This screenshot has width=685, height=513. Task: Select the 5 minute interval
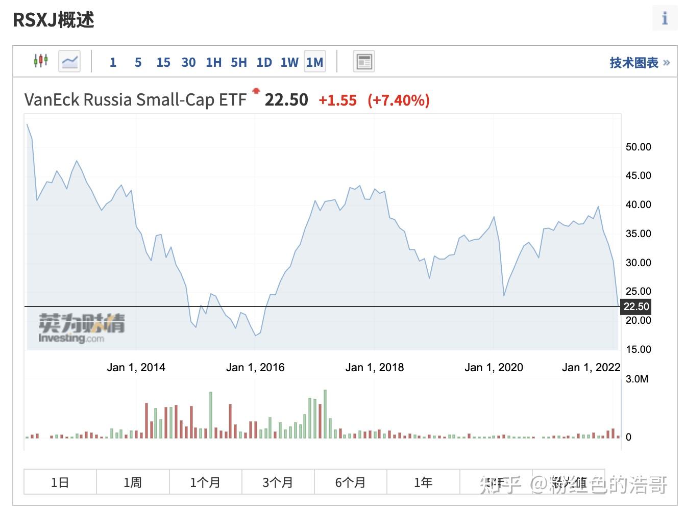coord(138,62)
